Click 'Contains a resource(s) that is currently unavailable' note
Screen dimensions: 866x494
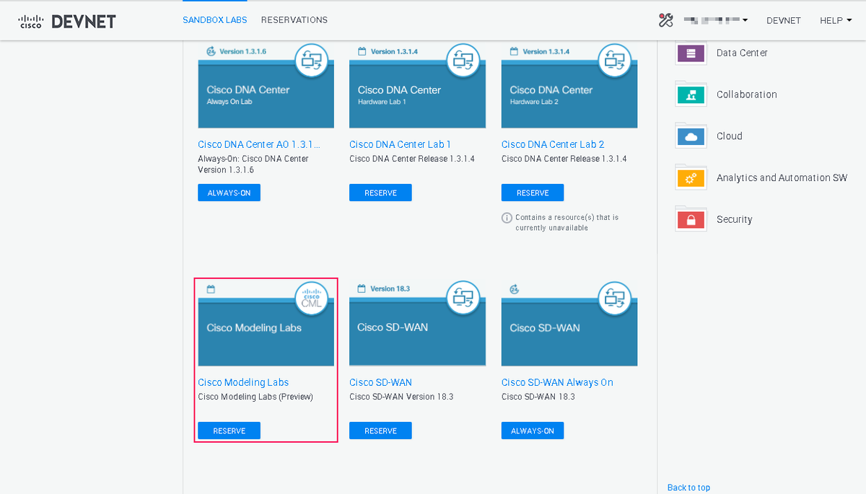pyautogui.click(x=567, y=222)
